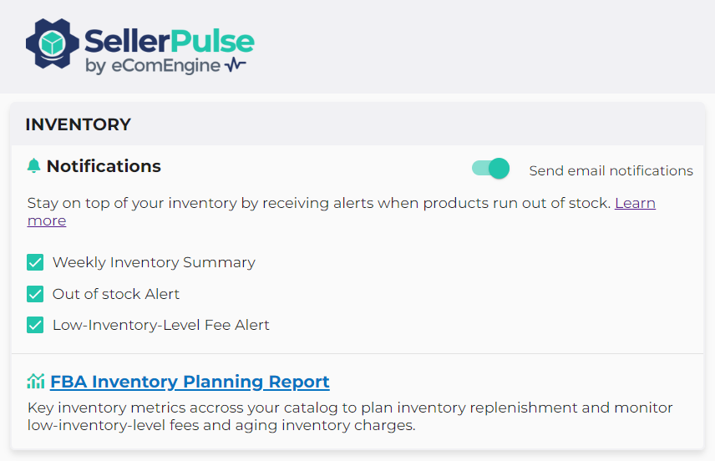Disable the Send email notifications toggle
The height and width of the screenshot is (461, 715).
(490, 169)
